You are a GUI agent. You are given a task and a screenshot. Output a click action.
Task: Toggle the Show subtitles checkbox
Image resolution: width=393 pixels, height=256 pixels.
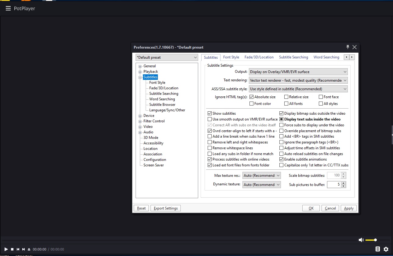[x=210, y=113]
